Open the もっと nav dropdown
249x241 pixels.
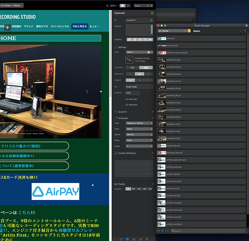pyautogui.click(x=94, y=27)
